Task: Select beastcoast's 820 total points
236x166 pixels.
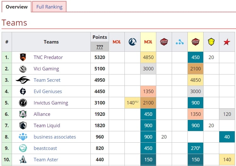Action: [x=100, y=148]
